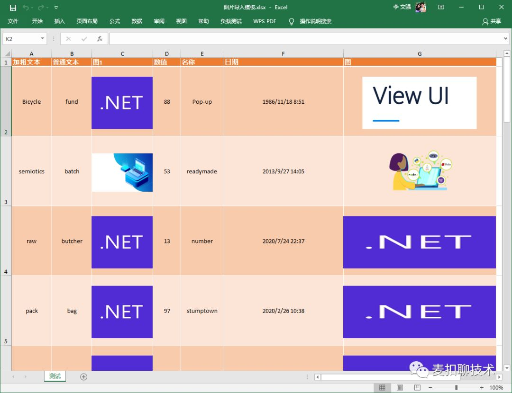Click the vertical scrollbar up arrow
Screen dimensions: 512x393
click(x=507, y=53)
